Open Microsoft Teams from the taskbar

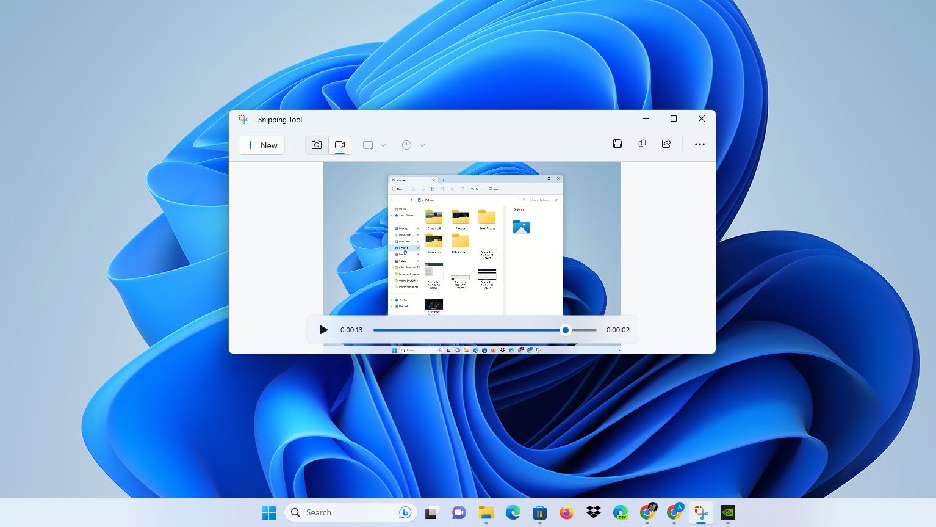click(459, 512)
